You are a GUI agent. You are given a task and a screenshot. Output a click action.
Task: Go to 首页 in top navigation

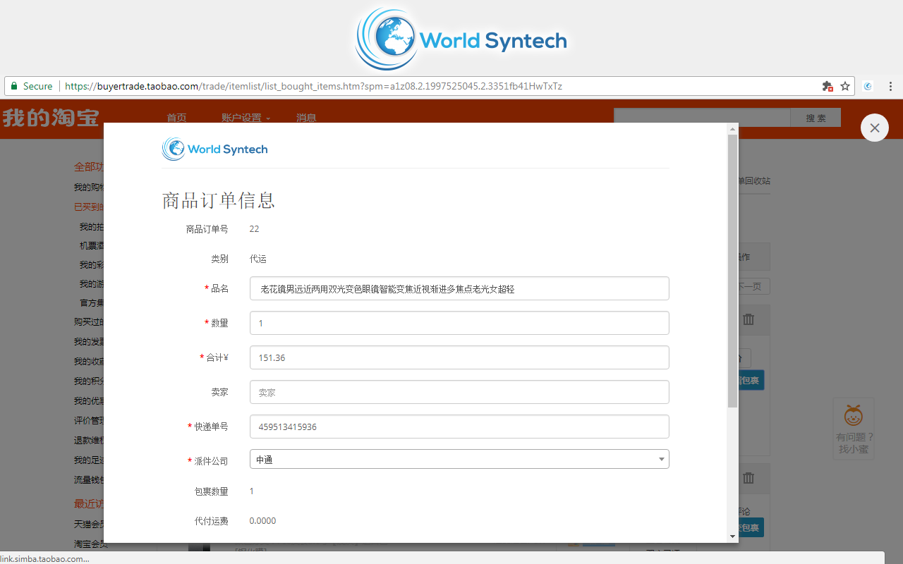[x=176, y=118]
